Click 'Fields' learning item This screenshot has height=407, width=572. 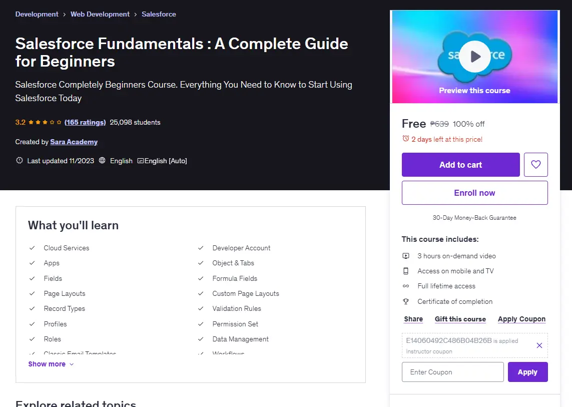pyautogui.click(x=53, y=278)
